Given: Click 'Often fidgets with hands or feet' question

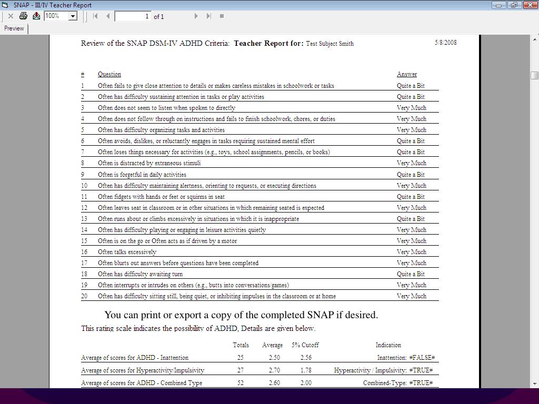Looking at the screenshot, I should pos(161,197).
